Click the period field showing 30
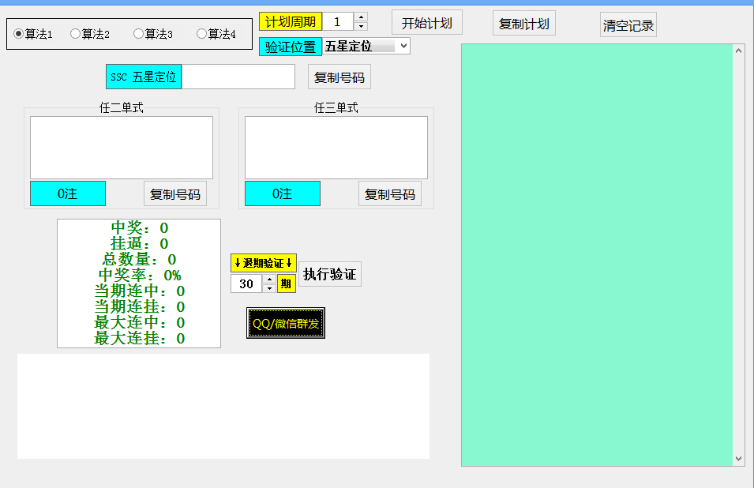The height and width of the screenshot is (488, 754). click(x=246, y=283)
